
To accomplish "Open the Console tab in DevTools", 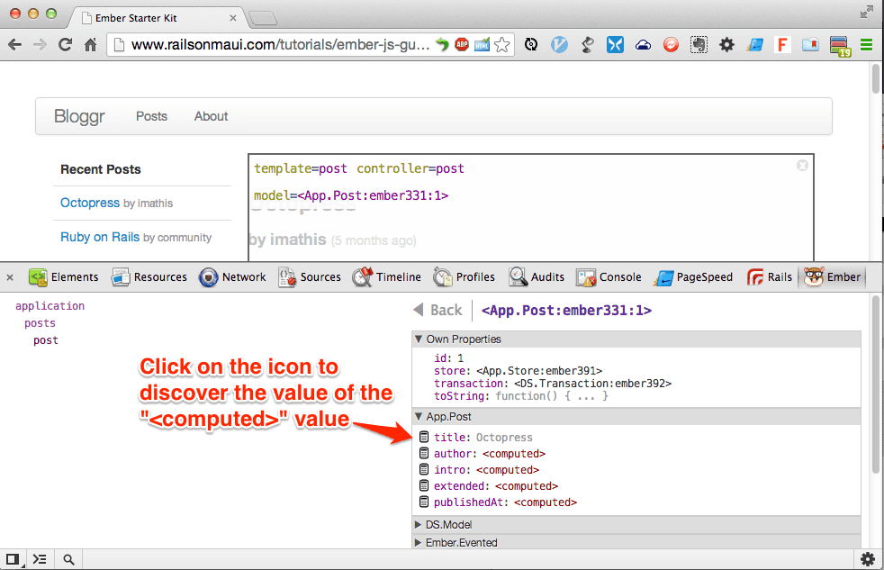I will tap(609, 277).
